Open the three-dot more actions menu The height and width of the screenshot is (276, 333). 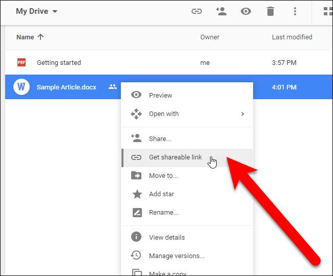point(295,11)
